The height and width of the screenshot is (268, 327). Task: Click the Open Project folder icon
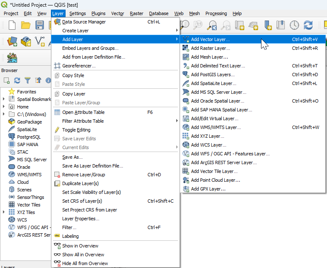[26, 25]
